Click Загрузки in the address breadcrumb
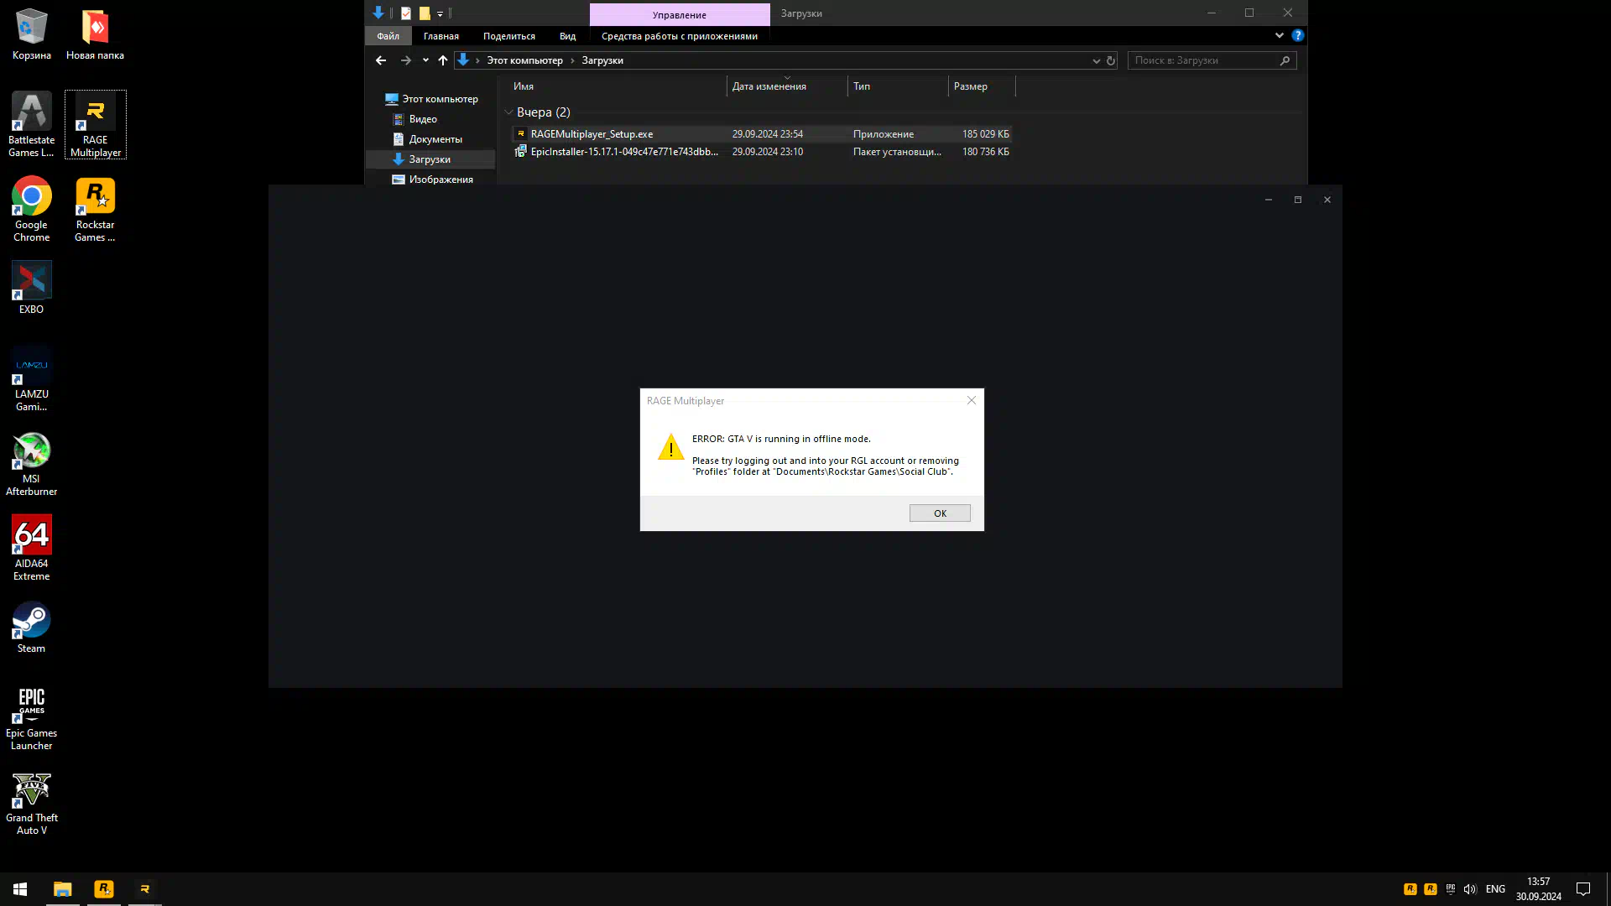Viewport: 1611px width, 906px height. [602, 60]
